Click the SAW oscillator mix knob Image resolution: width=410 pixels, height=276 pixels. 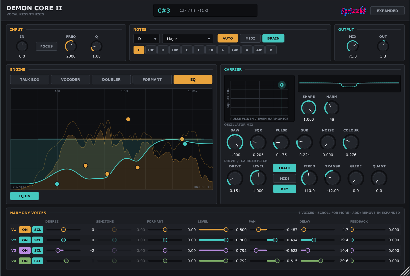pyautogui.click(x=235, y=142)
